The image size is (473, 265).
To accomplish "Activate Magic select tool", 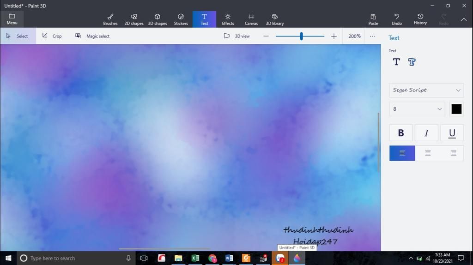I will click(x=92, y=36).
